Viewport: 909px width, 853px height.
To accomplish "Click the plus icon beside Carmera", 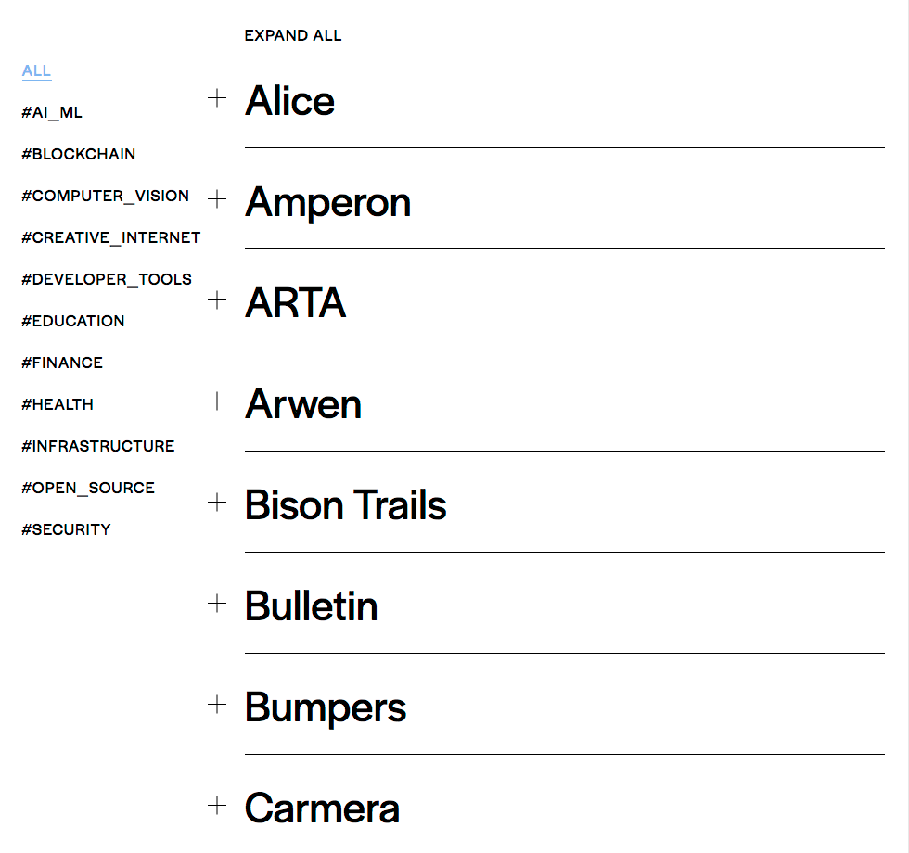I will pyautogui.click(x=216, y=806).
